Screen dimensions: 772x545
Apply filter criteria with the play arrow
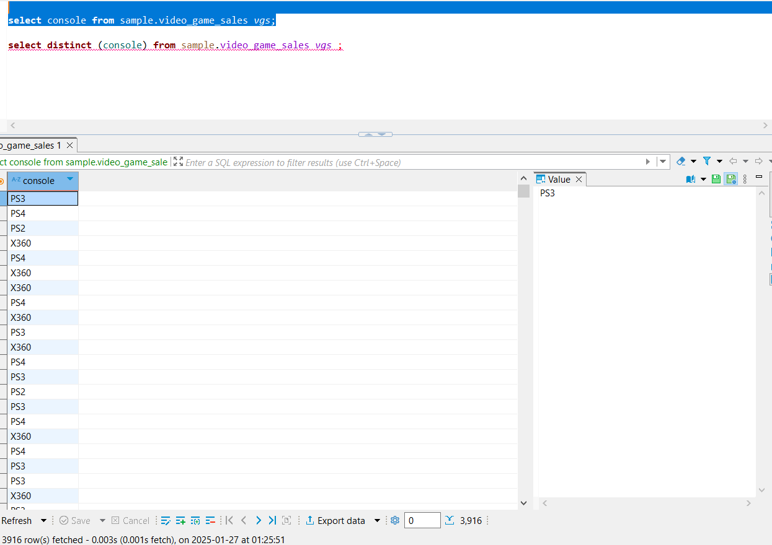coord(648,162)
